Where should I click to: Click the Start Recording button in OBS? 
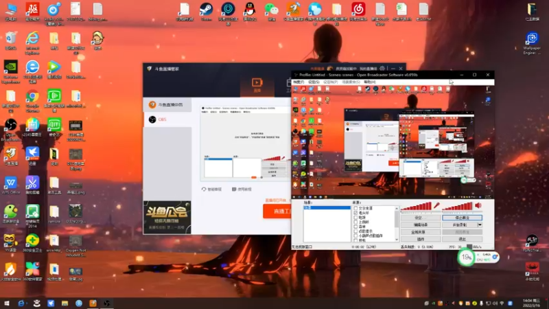(460, 225)
